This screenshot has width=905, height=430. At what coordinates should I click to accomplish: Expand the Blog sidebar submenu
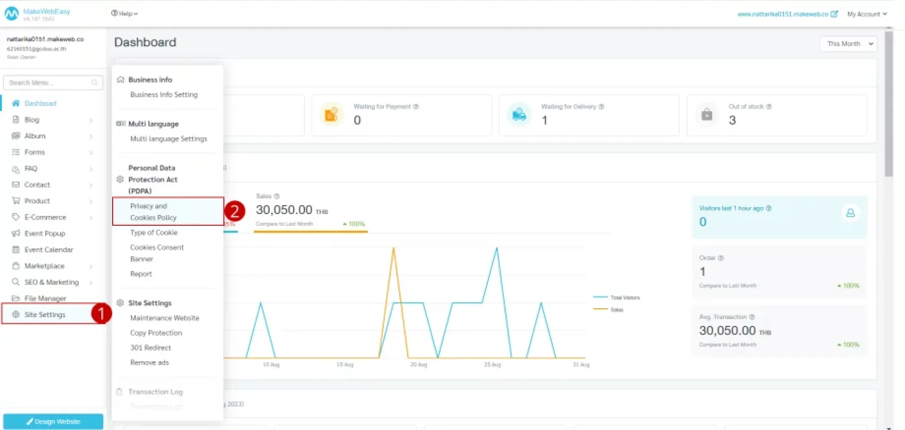[90, 120]
